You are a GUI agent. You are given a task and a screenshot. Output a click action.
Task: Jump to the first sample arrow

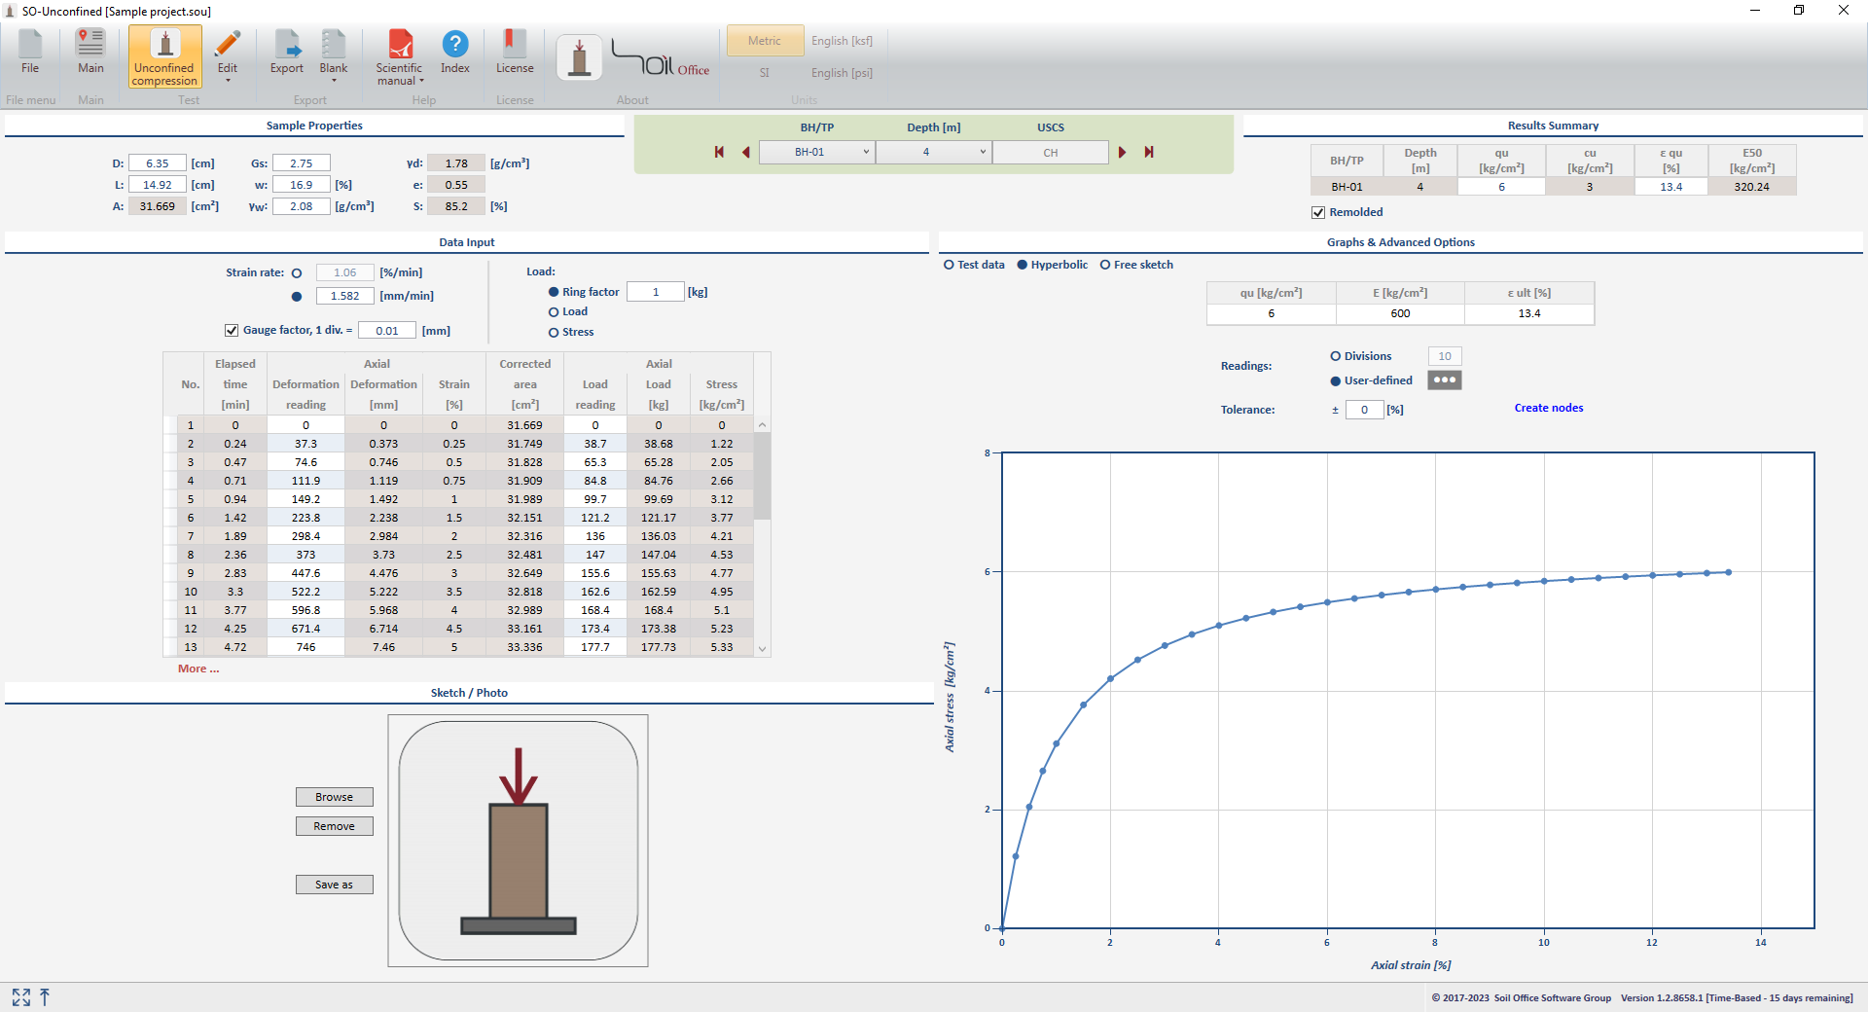[719, 153]
